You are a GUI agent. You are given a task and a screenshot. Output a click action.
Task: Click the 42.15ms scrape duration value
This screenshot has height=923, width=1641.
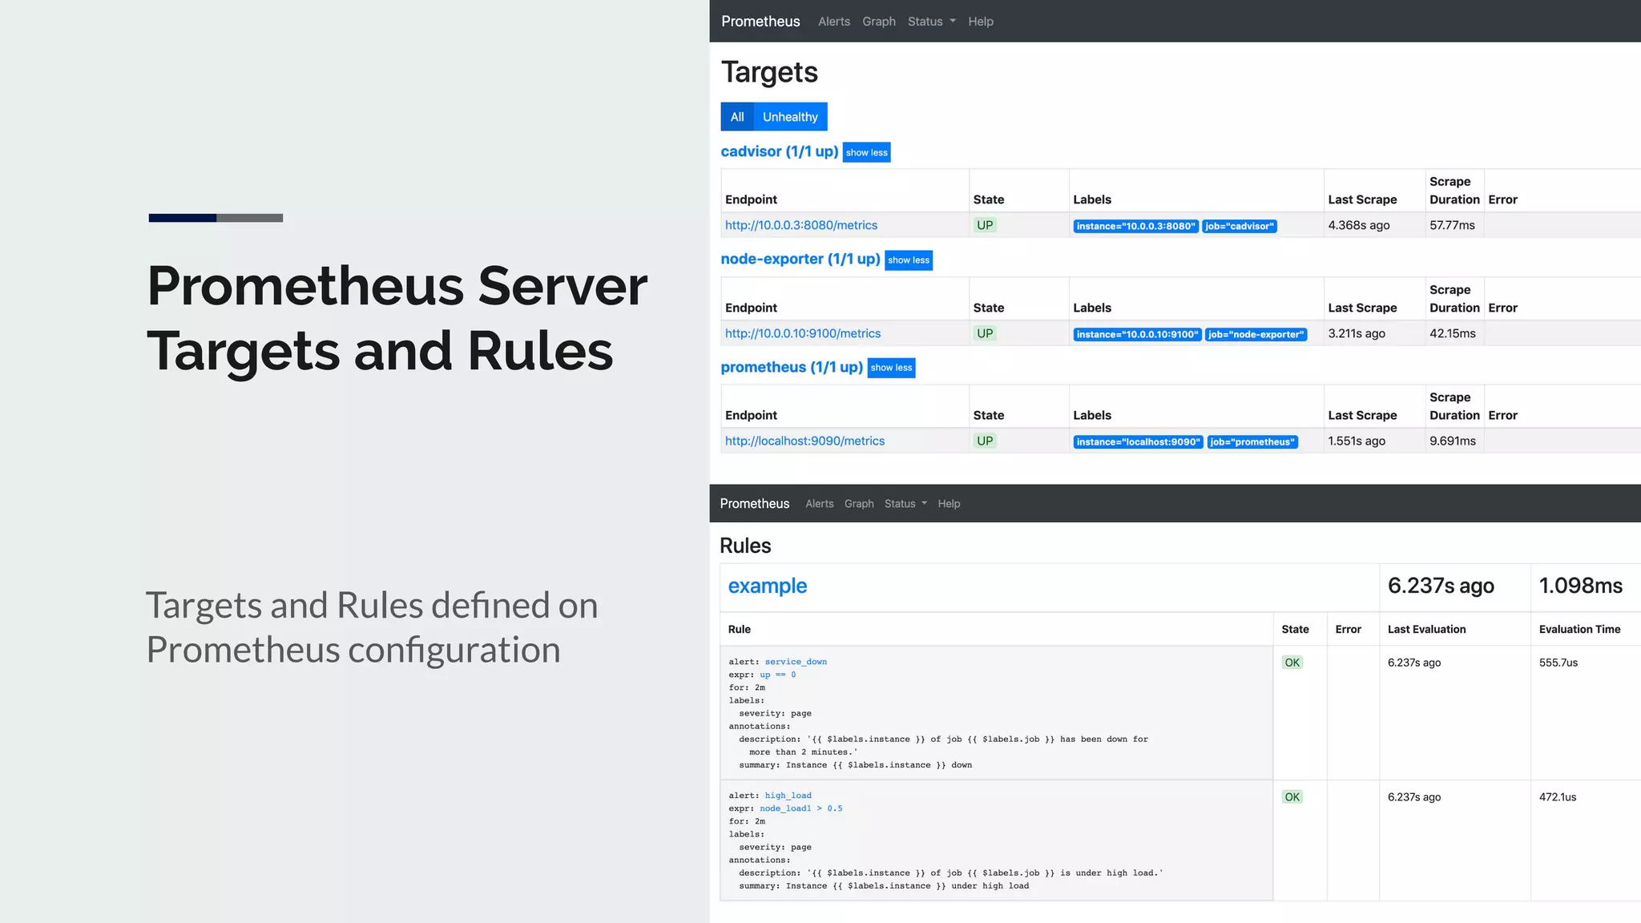click(x=1453, y=333)
